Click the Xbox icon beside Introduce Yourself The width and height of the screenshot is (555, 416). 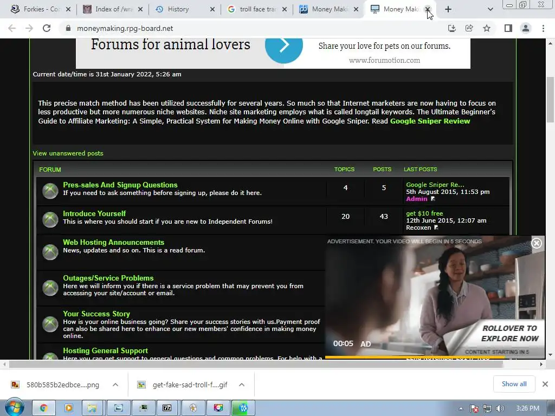50,220
